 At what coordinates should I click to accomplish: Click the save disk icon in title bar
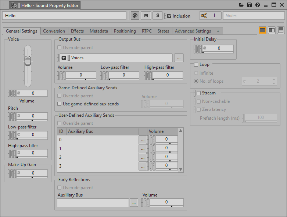click(250, 5)
